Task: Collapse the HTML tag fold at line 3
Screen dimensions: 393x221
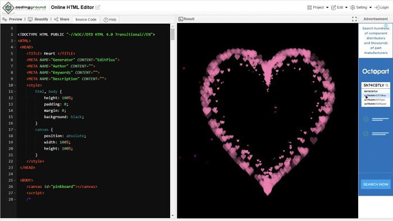Action: tap(15, 40)
